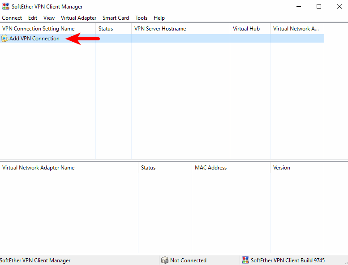Click the Virtual Network Adapter Name header

coord(39,168)
